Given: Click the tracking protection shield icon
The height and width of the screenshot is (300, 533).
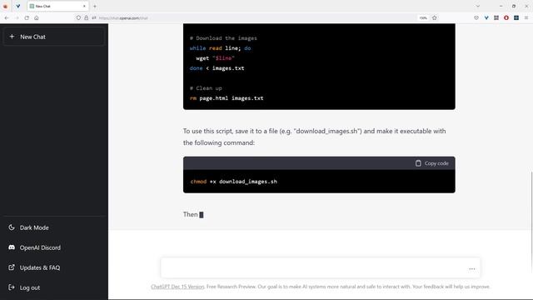Looking at the screenshot, I should click(x=78, y=17).
